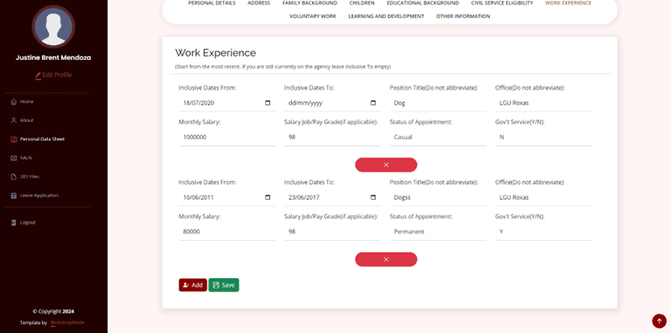The image size is (671, 333).
Task: Click Status of Appointment field showing Casual
Action: click(x=437, y=137)
